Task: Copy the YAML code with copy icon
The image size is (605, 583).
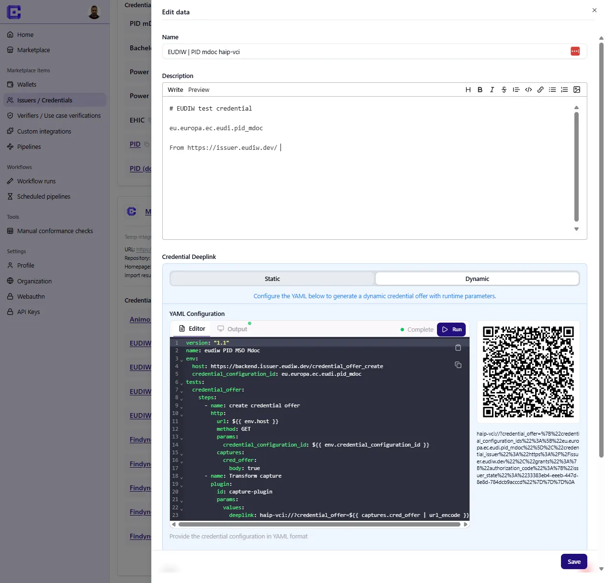Action: tap(458, 365)
